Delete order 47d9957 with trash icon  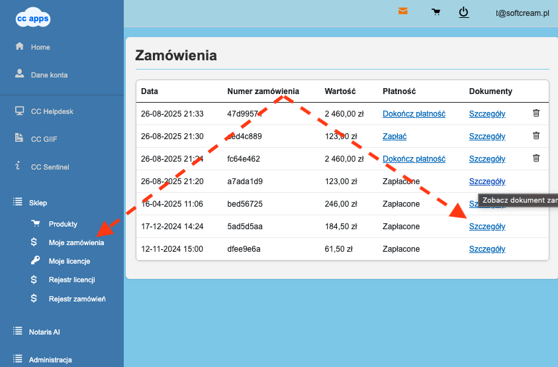click(x=536, y=113)
